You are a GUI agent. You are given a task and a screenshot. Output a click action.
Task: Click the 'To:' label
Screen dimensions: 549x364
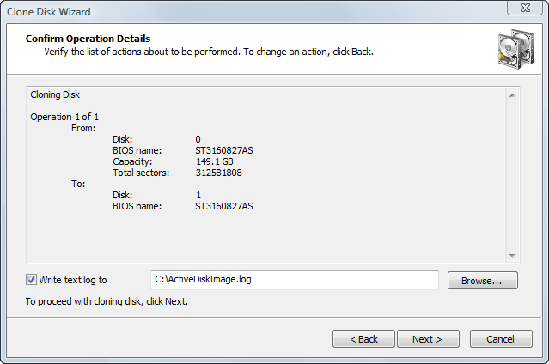pyautogui.click(x=78, y=184)
